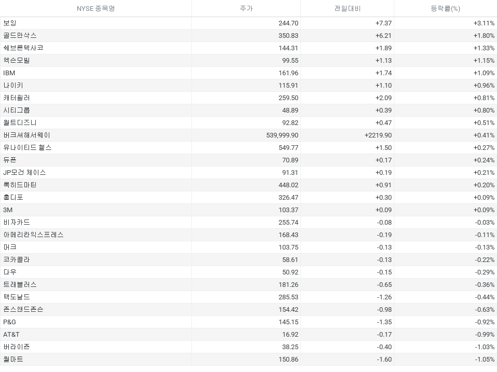The width and height of the screenshot is (497, 372).
Task: Select 버크셔해서웨이 in the stock list
Action: (26, 135)
